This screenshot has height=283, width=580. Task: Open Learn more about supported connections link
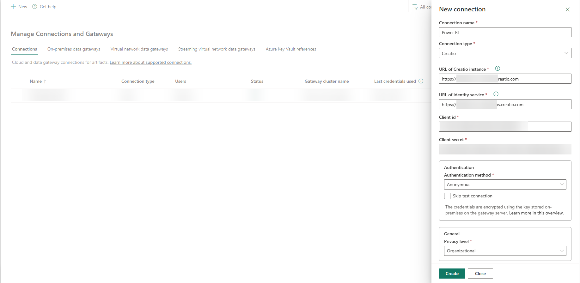click(150, 63)
